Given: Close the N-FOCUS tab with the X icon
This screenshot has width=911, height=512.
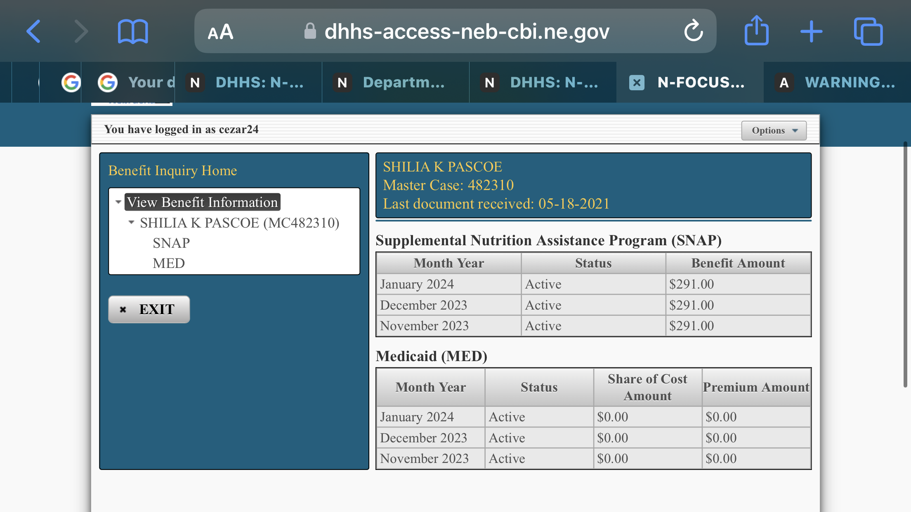Looking at the screenshot, I should click(x=637, y=82).
